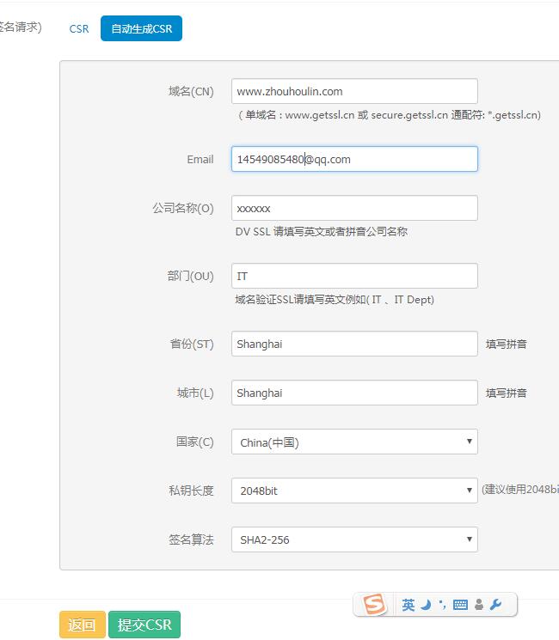559x640 pixels.
Task: Click the 城市(L) city input field
Action: click(353, 393)
